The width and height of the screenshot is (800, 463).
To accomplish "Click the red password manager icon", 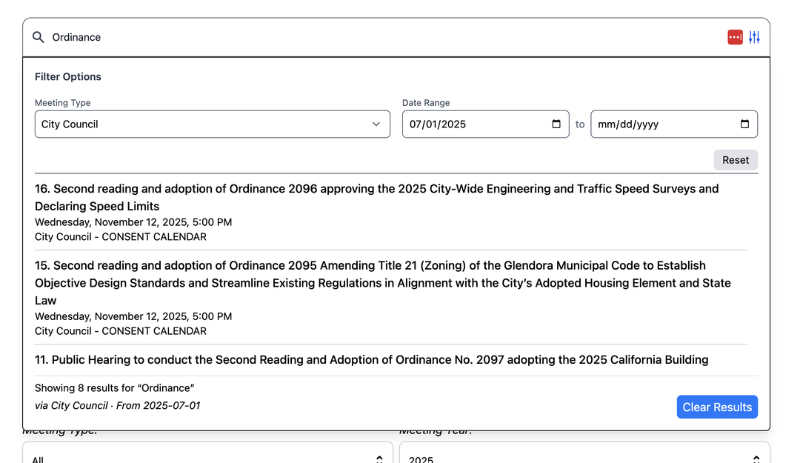I will [735, 37].
